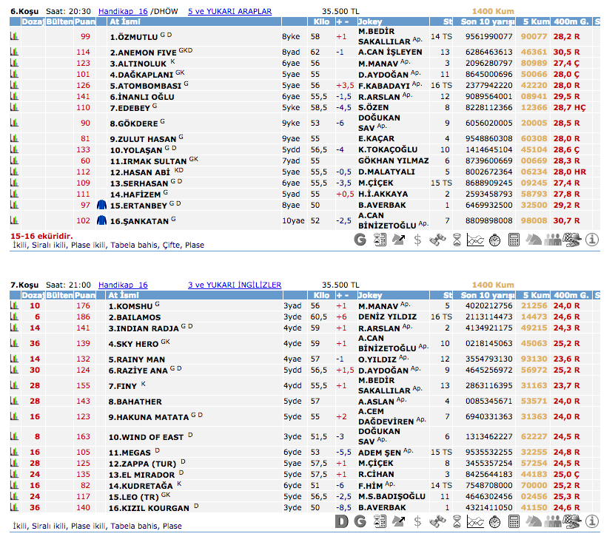The image size is (615, 545).
Task: Click the Handikap 16 link in race 7
Action: tap(123, 285)
